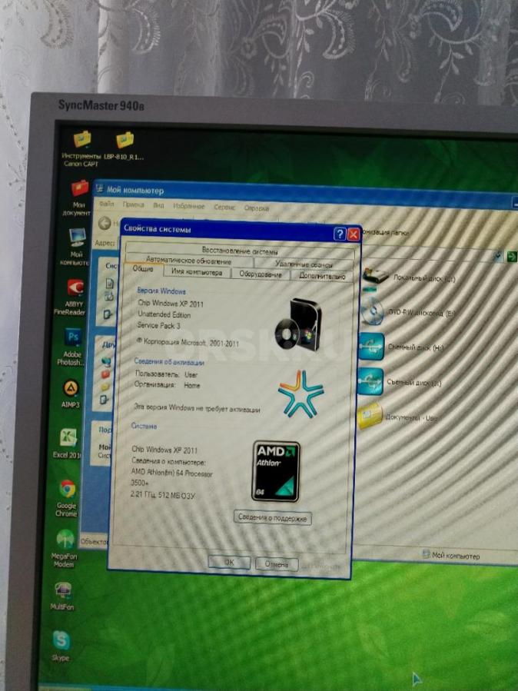
Task: Expand the address bar dropdown arrow
Action: click(x=497, y=256)
